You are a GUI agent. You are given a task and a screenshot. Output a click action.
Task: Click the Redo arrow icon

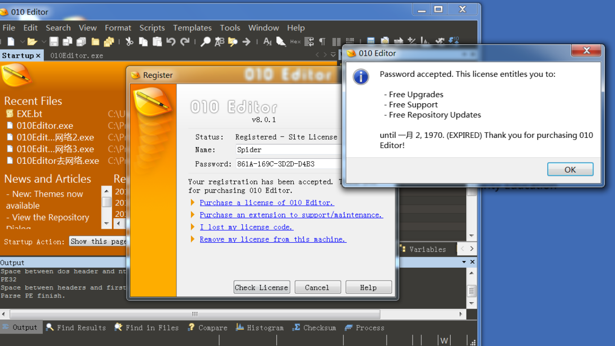[185, 42]
